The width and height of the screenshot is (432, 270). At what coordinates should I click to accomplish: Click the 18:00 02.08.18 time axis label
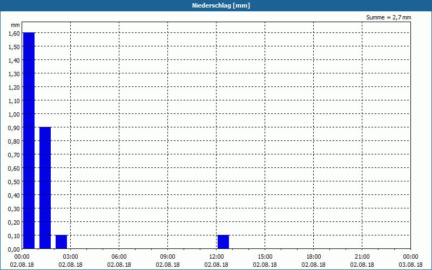click(x=314, y=261)
